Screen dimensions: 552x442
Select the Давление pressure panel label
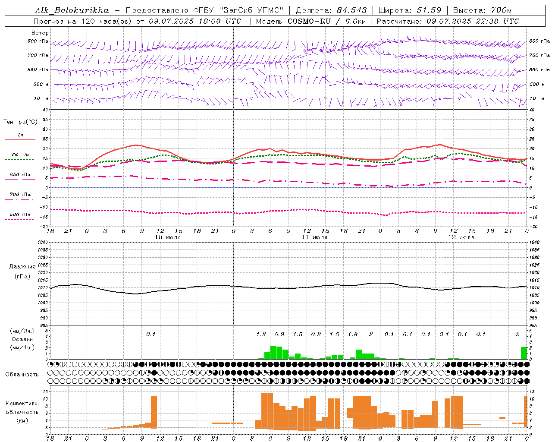22,267
